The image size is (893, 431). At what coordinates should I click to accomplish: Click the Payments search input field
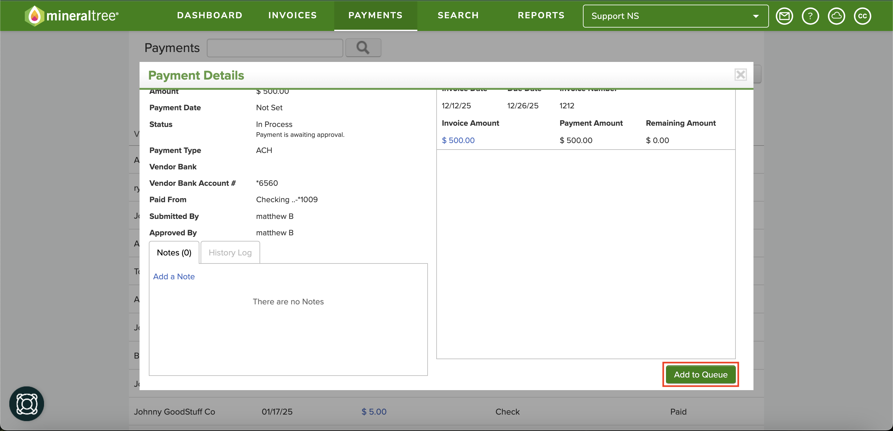pos(275,47)
